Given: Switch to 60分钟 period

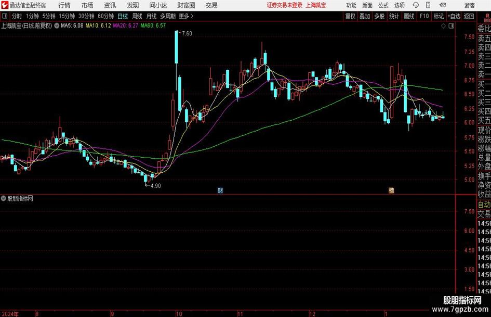Looking at the screenshot, I should coord(106,16).
